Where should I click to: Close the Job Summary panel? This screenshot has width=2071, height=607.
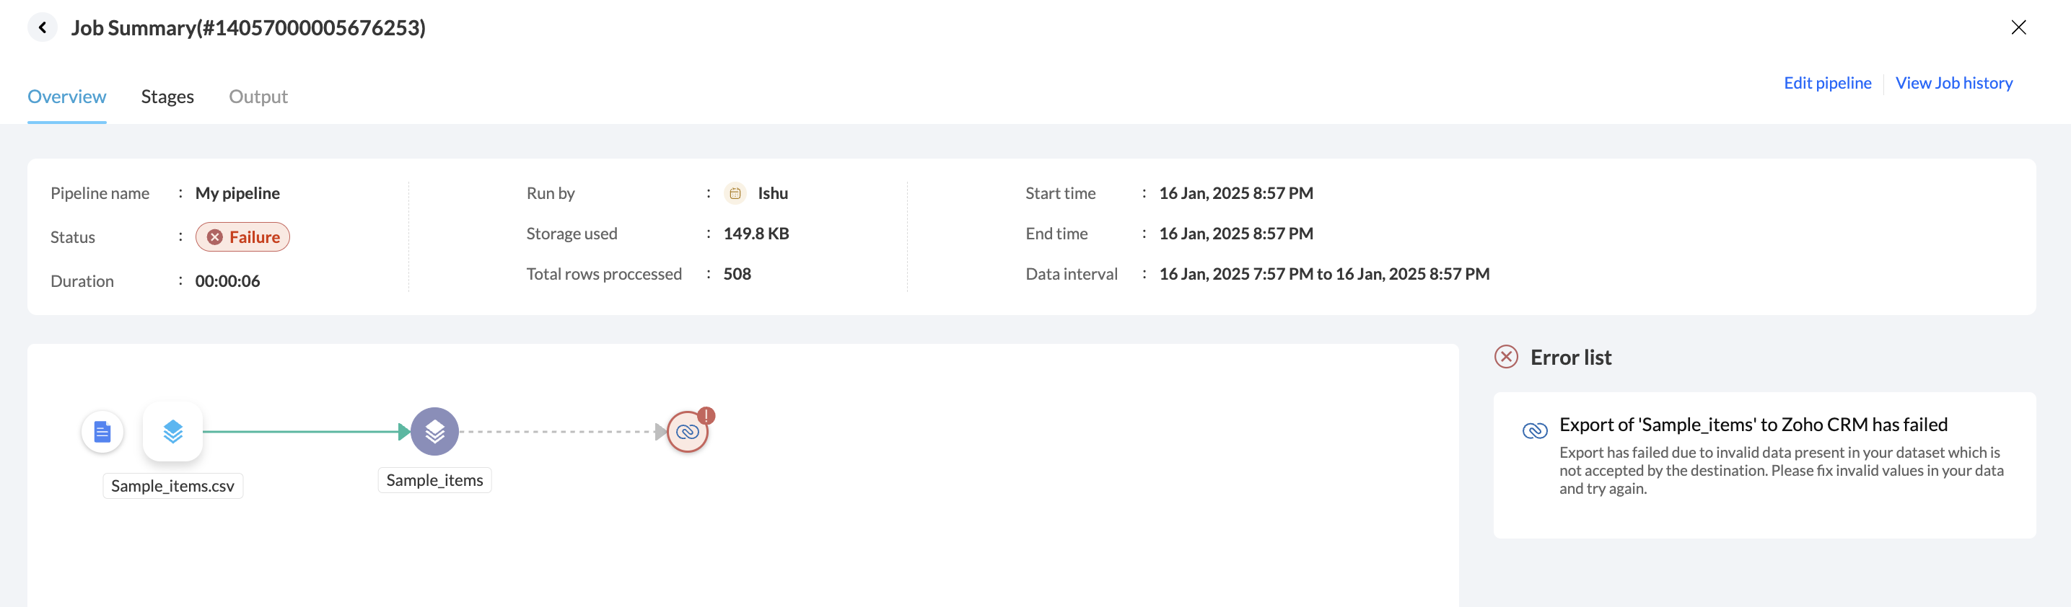tap(2018, 27)
